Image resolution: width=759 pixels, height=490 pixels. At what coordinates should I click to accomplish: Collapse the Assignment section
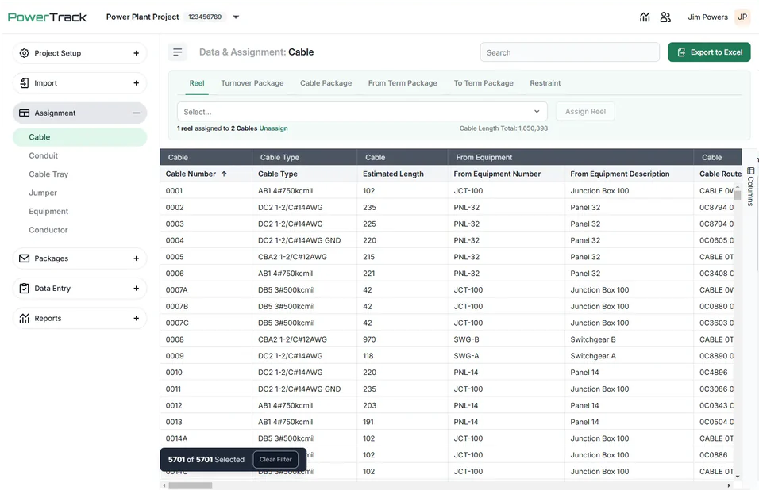136,113
